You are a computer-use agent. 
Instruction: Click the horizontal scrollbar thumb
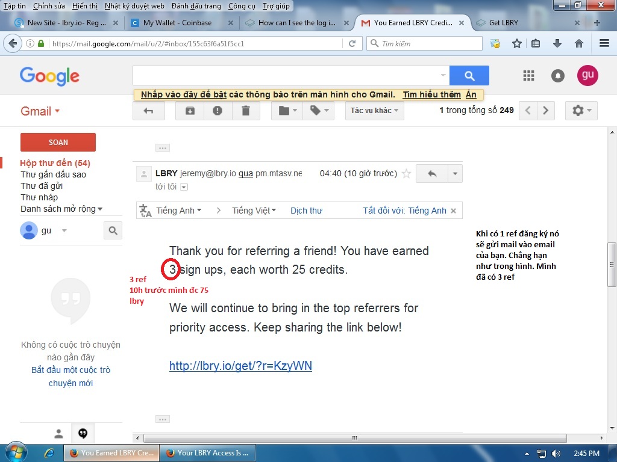point(355,438)
